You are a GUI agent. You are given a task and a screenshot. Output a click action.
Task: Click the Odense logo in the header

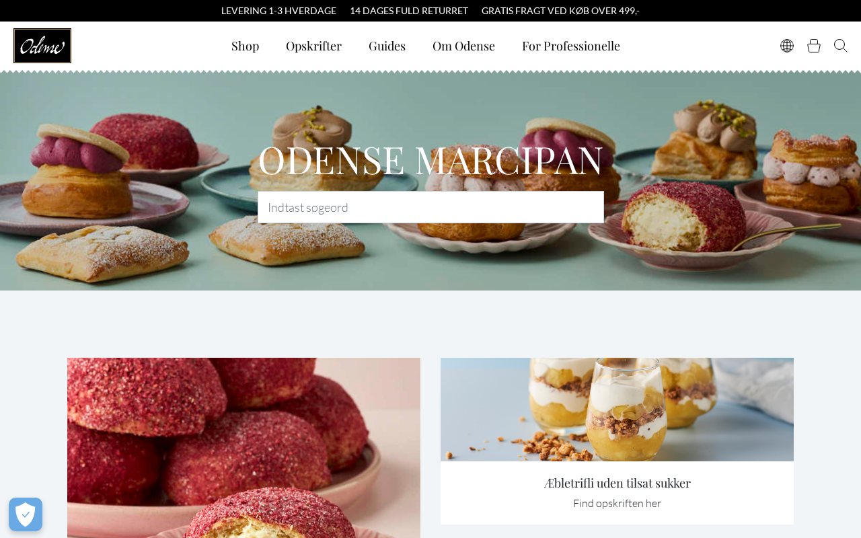point(42,46)
